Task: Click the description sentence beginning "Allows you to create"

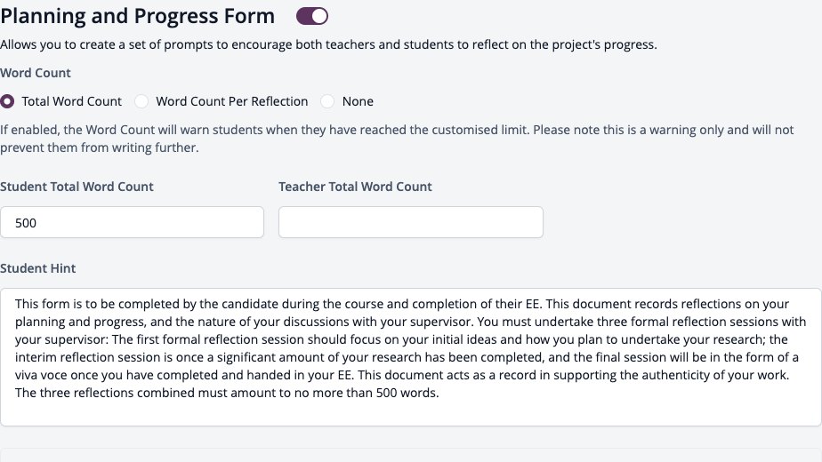Action: click(x=328, y=44)
